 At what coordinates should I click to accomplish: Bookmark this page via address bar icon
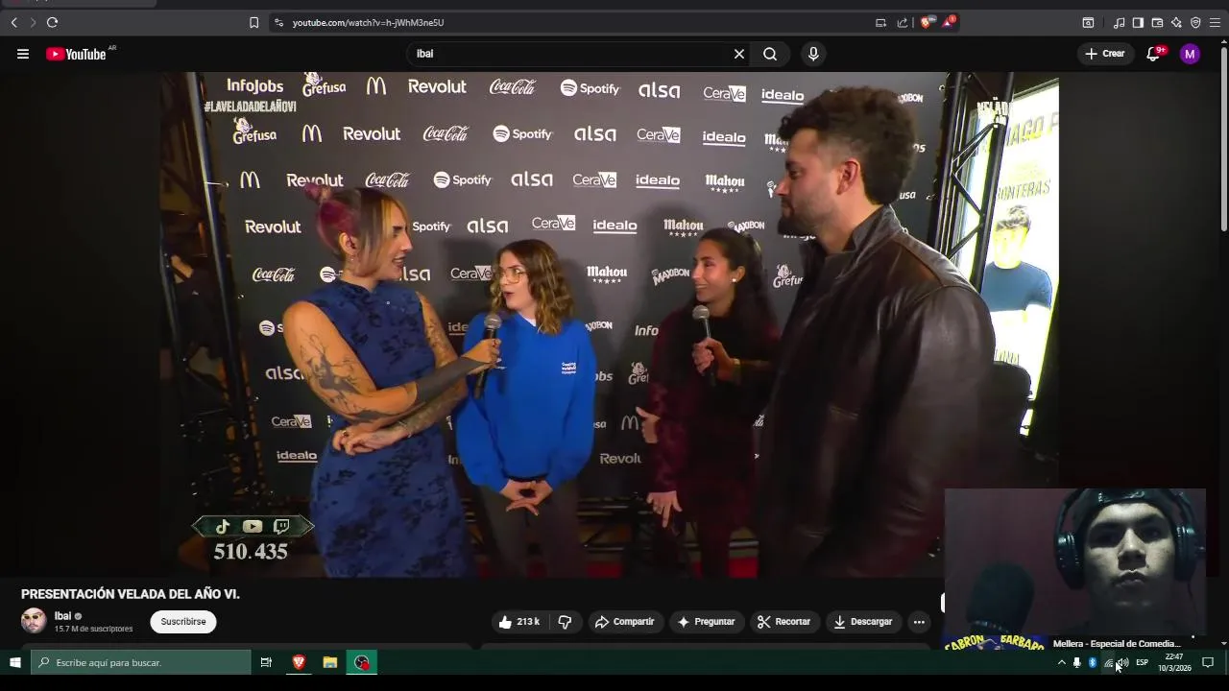point(253,22)
